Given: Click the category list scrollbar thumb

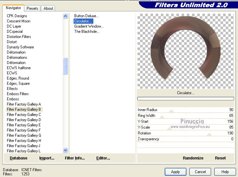Looking at the screenshot, I should click(65, 66).
